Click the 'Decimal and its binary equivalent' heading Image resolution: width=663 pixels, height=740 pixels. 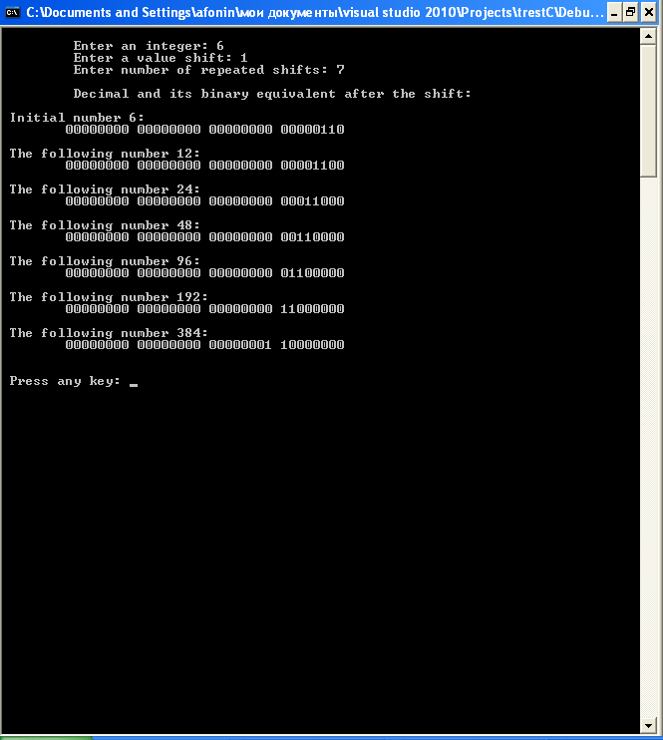tap(272, 94)
